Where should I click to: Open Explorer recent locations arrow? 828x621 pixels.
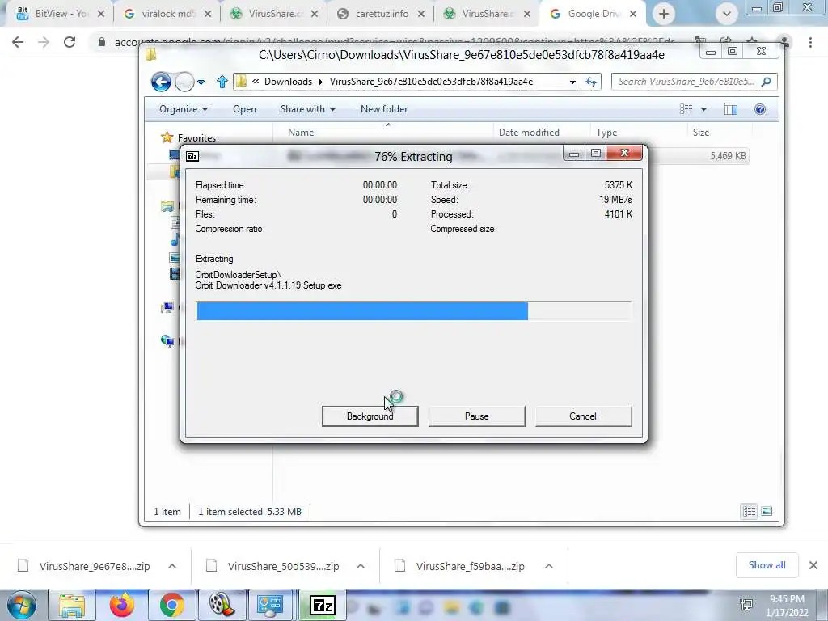point(201,82)
